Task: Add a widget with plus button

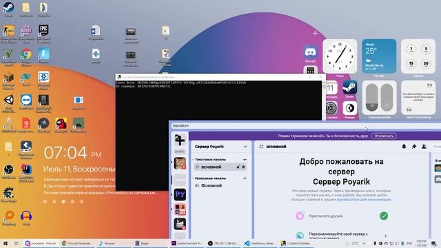Action: (x=315, y=33)
